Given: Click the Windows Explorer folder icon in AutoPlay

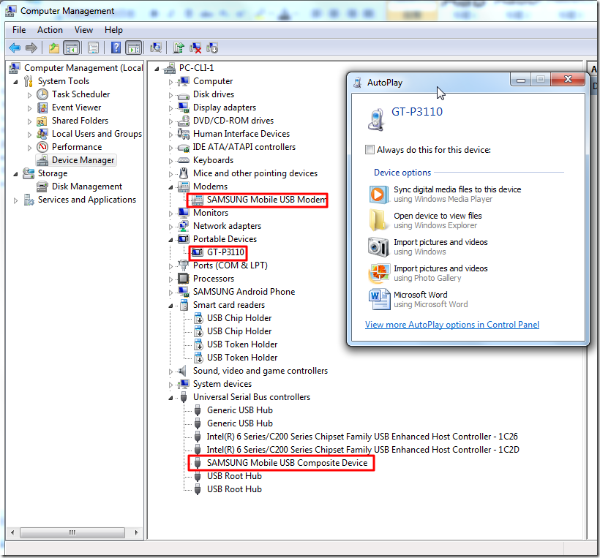Looking at the screenshot, I should pos(378,220).
